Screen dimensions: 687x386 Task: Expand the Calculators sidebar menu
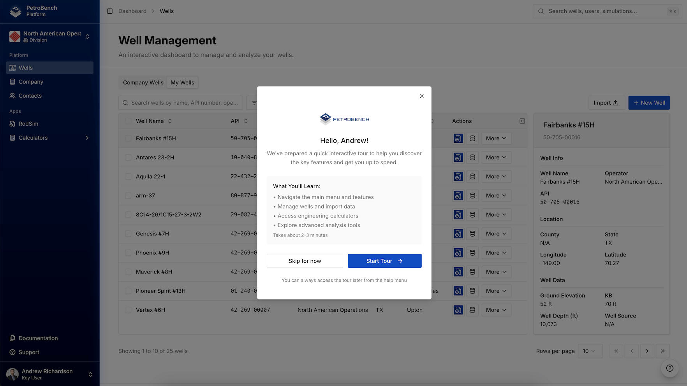point(33,138)
